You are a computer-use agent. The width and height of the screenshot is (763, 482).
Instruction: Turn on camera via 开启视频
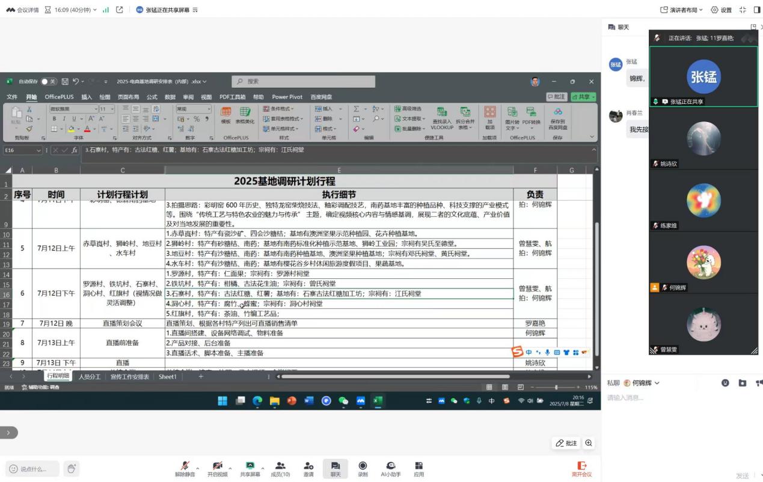click(217, 468)
